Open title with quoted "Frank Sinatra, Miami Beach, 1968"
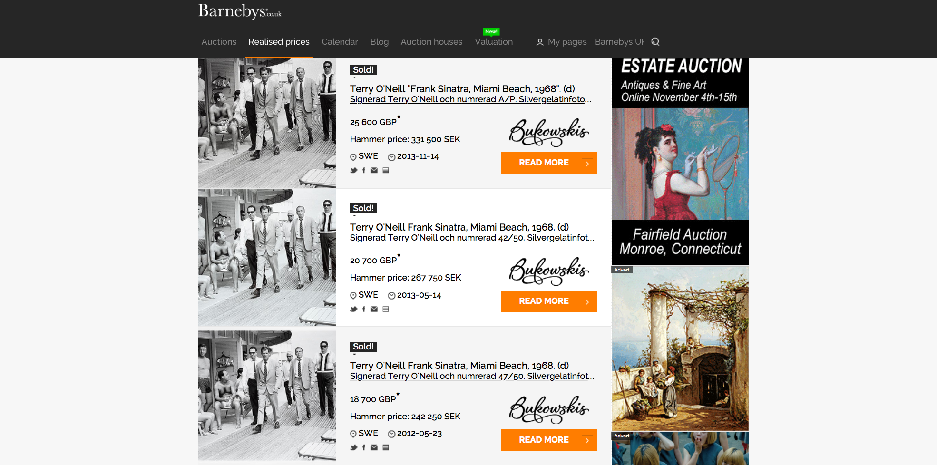This screenshot has width=937, height=465. (462, 89)
